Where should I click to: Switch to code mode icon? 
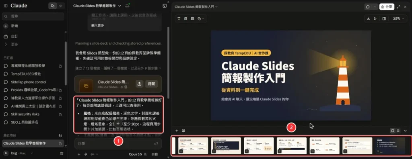[x=60, y=6]
